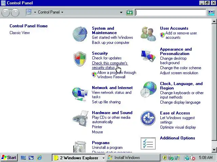Image resolution: width=217 pixels, height=162 pixels.
Task: Open the 2 Windows Explorer taskbar group
Action: [x=79, y=158]
